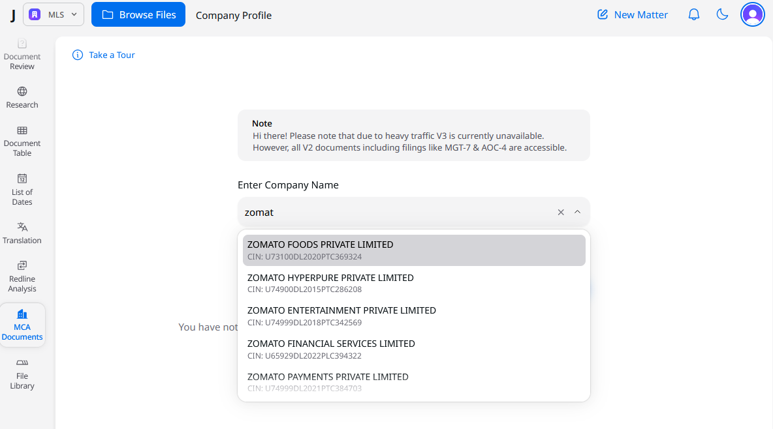Open the Document Table grid icon
This screenshot has height=429, width=773.
[x=22, y=131]
